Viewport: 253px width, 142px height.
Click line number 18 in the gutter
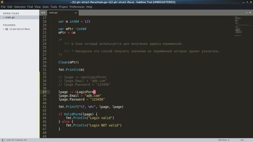[x=44, y=22]
